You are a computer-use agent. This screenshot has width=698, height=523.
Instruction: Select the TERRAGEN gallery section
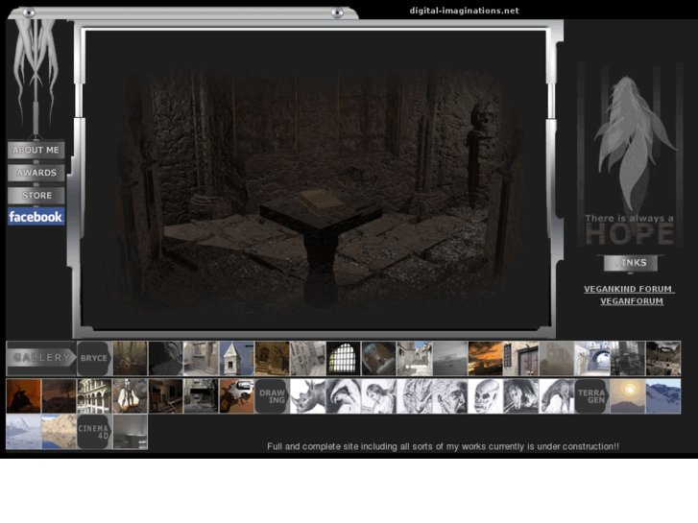tap(591, 396)
